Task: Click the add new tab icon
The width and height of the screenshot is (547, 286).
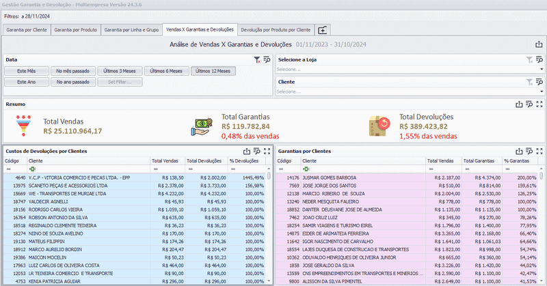Action: tap(322, 30)
